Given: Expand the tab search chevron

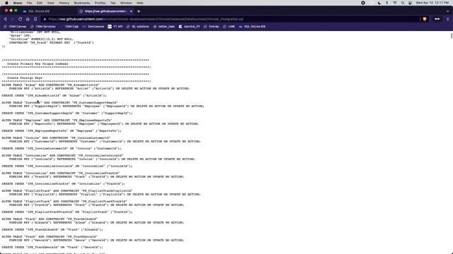Looking at the screenshot, I should point(448,11).
